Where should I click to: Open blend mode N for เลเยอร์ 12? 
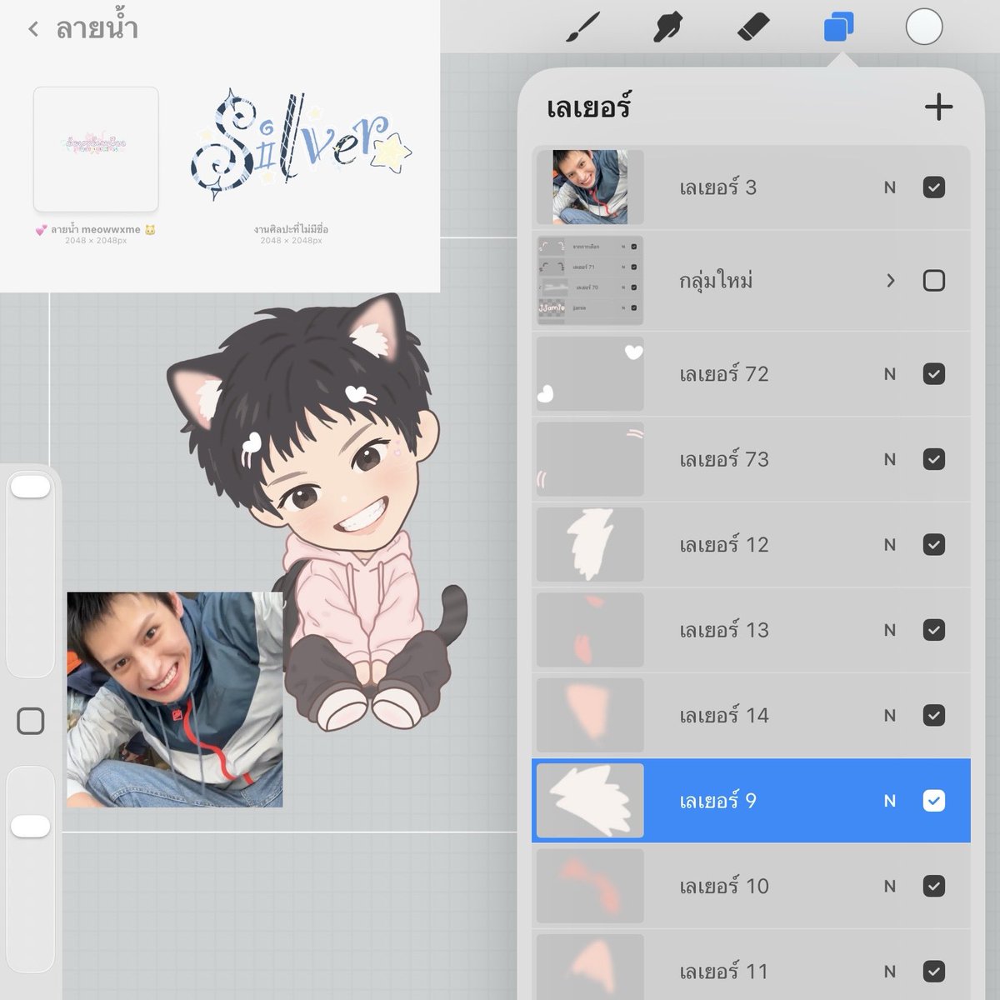pos(890,545)
